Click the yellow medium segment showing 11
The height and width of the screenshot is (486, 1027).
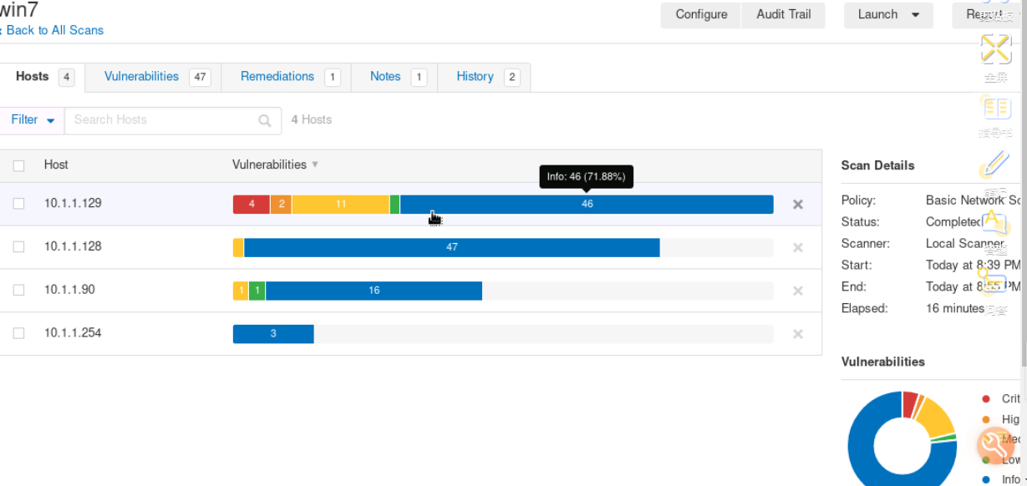(x=340, y=205)
